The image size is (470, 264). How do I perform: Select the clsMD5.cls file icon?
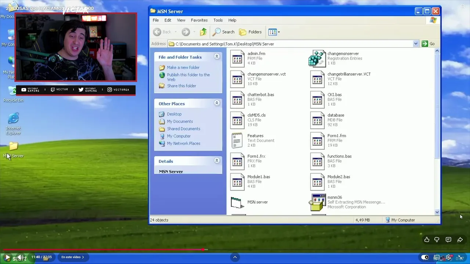(237, 120)
